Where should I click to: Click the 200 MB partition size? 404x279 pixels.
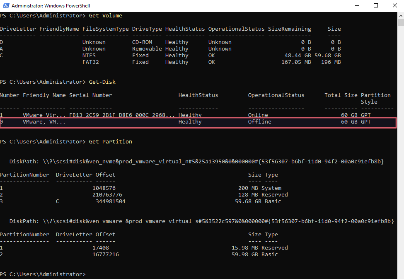point(248,188)
